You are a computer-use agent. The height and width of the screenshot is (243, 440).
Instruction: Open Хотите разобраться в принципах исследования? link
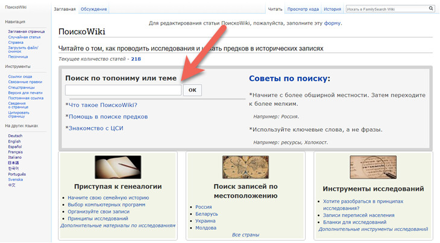tap(363, 205)
